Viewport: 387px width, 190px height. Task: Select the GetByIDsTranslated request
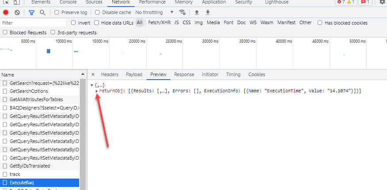[39, 166]
